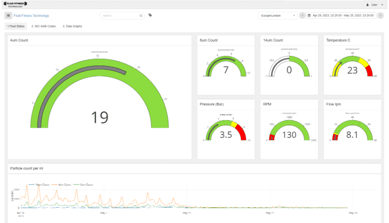Screen dimensions: 389x223
Task: Go to previous date range arrow
Action: (302, 16)
